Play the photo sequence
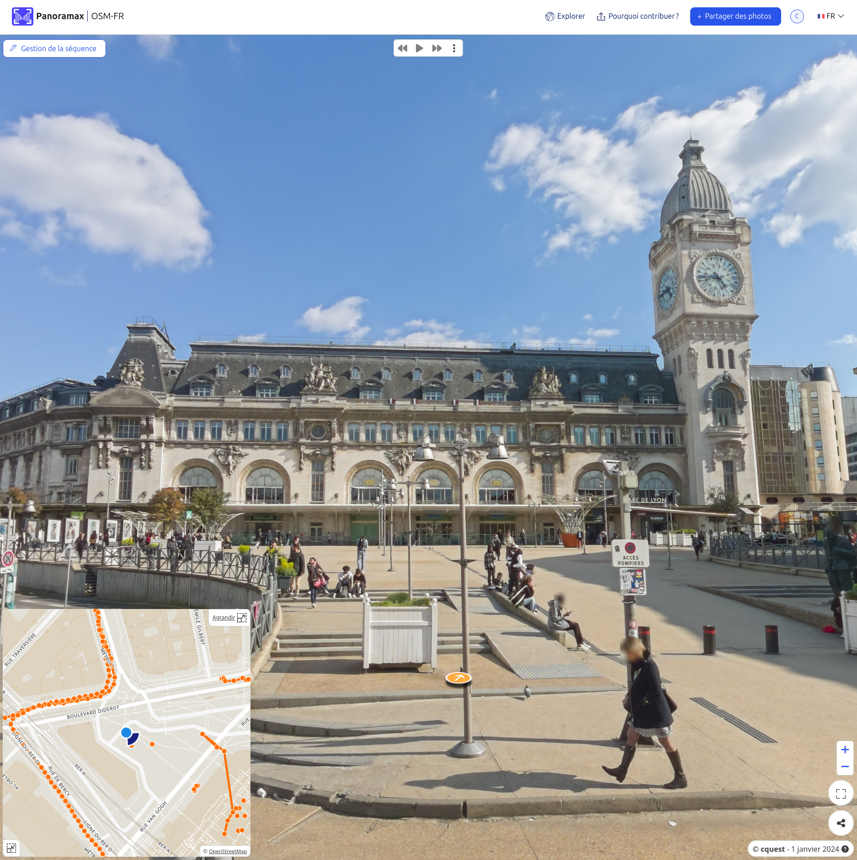The width and height of the screenshot is (857, 860). coord(419,48)
